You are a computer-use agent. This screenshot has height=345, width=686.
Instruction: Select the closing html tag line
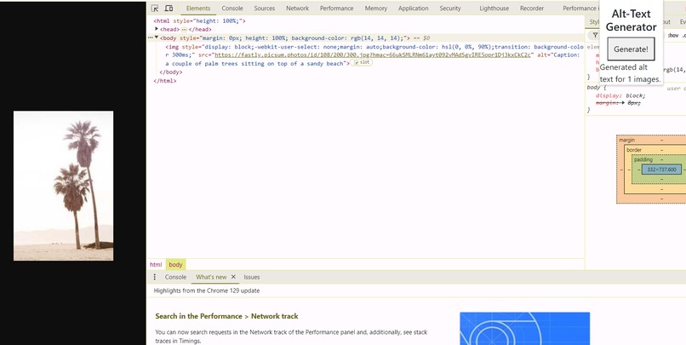point(165,81)
